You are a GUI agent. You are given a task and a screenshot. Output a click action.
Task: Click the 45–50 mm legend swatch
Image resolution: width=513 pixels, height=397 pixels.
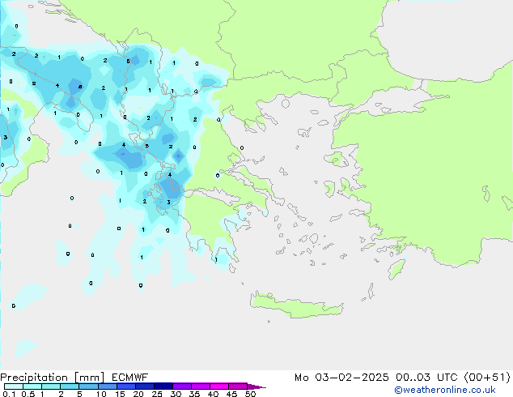(238, 386)
